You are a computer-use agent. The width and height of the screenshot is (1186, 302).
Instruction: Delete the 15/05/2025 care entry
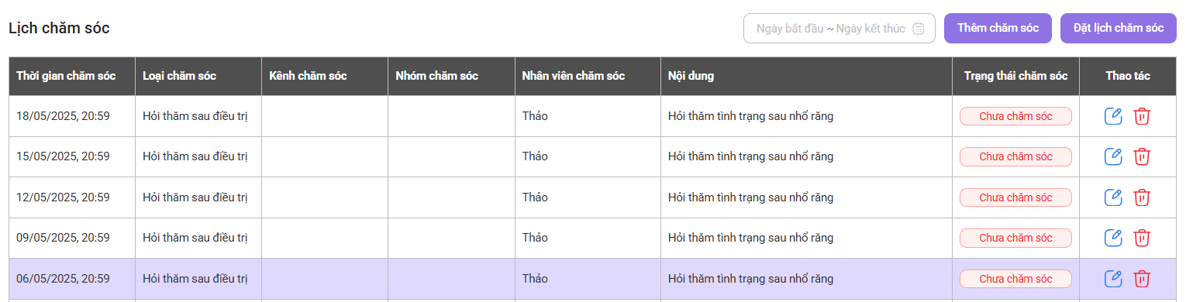point(1142,156)
